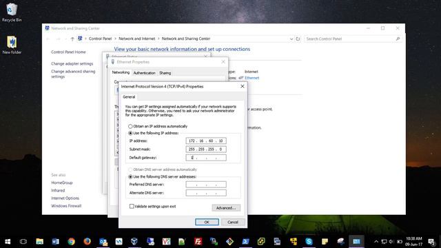Select Obtain an IP address automatically

click(x=130, y=126)
